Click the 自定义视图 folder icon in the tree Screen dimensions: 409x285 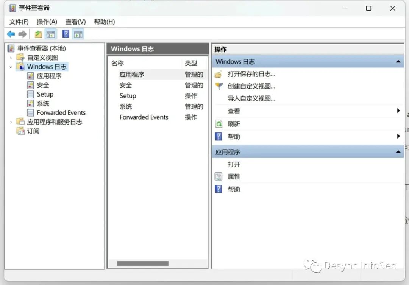20,58
